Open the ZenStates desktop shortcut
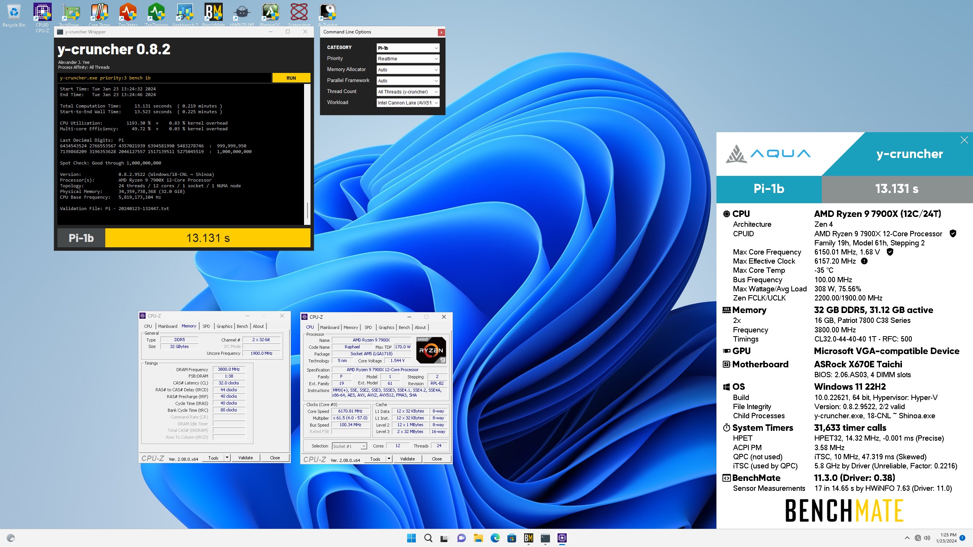Image resolution: width=973 pixels, height=547 pixels. tap(128, 14)
